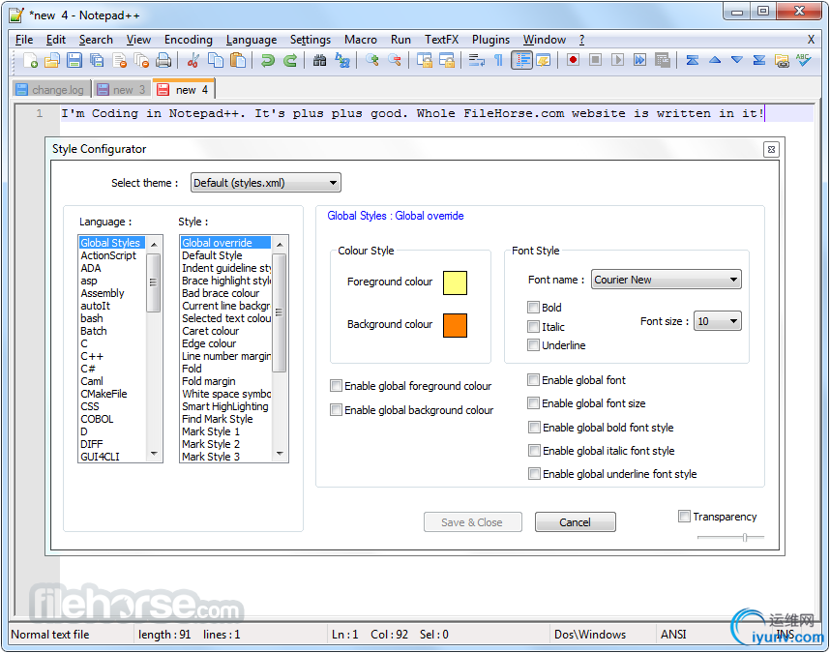This screenshot has height=653, width=830.
Task: Click the Open file folder icon
Action: point(52,60)
